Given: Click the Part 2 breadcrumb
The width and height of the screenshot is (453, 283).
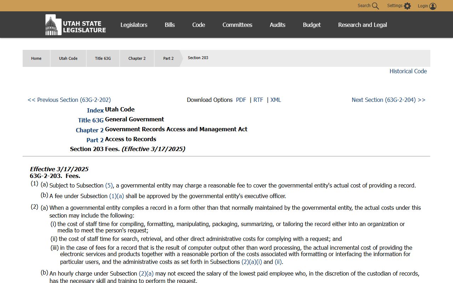Looking at the screenshot, I should click(168, 58).
